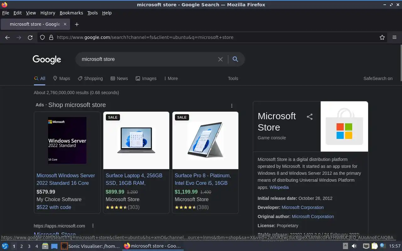The width and height of the screenshot is (402, 251).
Task: Switch to workspace 4
Action: click(x=36, y=246)
